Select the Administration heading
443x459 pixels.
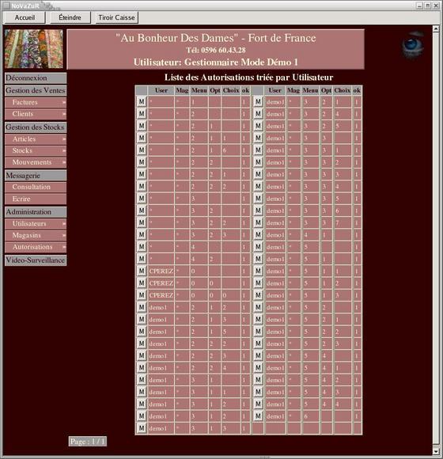pos(36,212)
